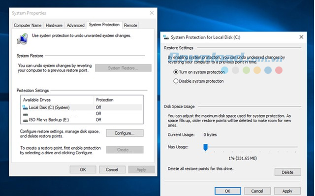Click the Max Usage slider track
This screenshot has height=196, width=315.
click(x=251, y=147)
